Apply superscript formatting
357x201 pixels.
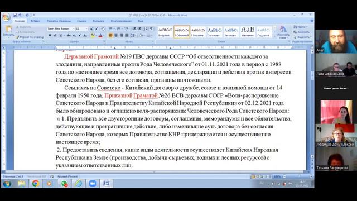click(x=79, y=35)
